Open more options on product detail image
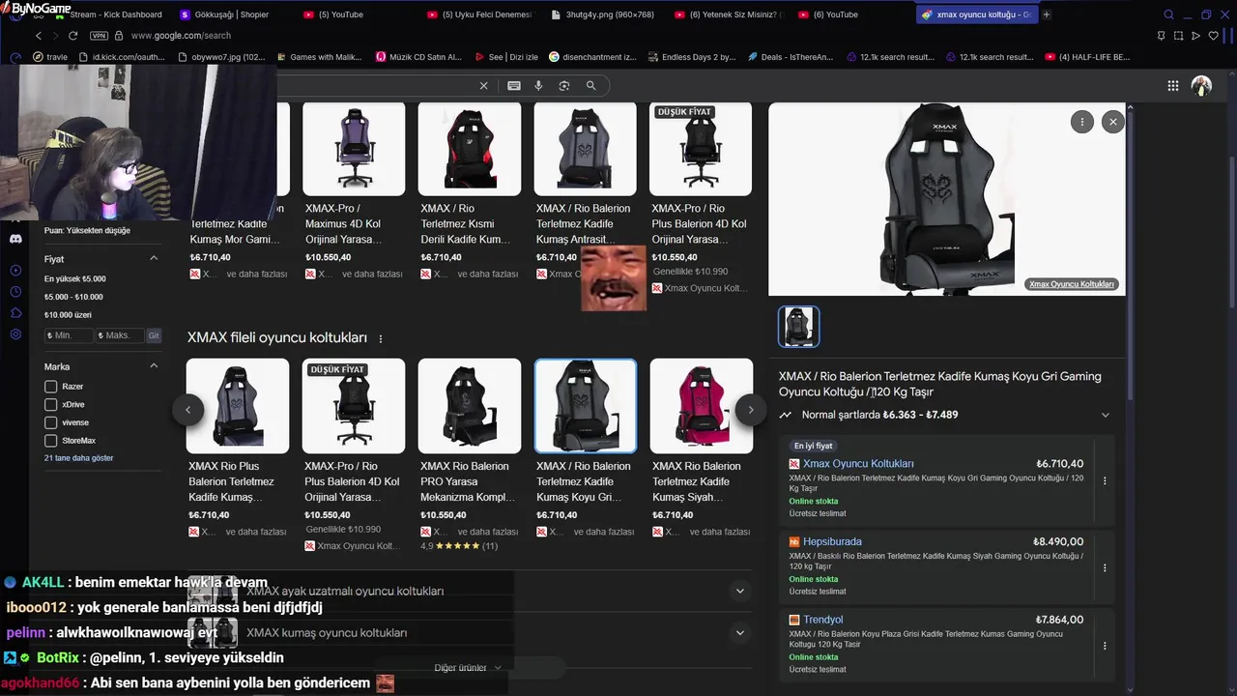Viewport: 1237px width, 696px height. point(1082,122)
